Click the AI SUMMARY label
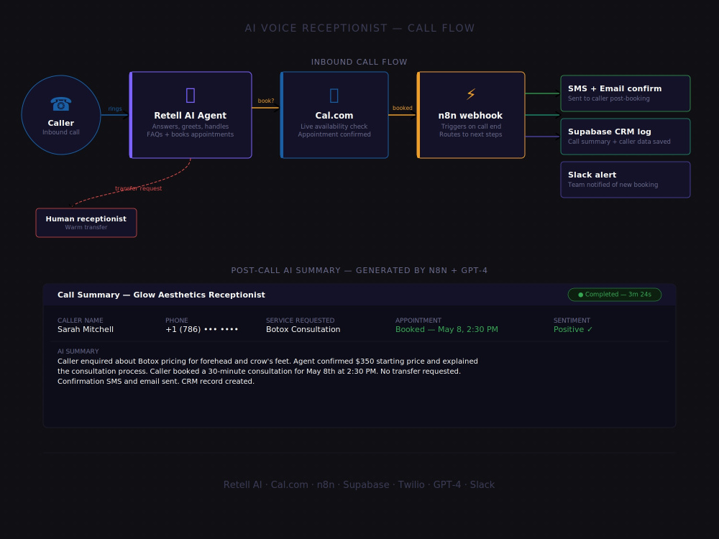Viewport: 719px width, 539px height. click(78, 351)
